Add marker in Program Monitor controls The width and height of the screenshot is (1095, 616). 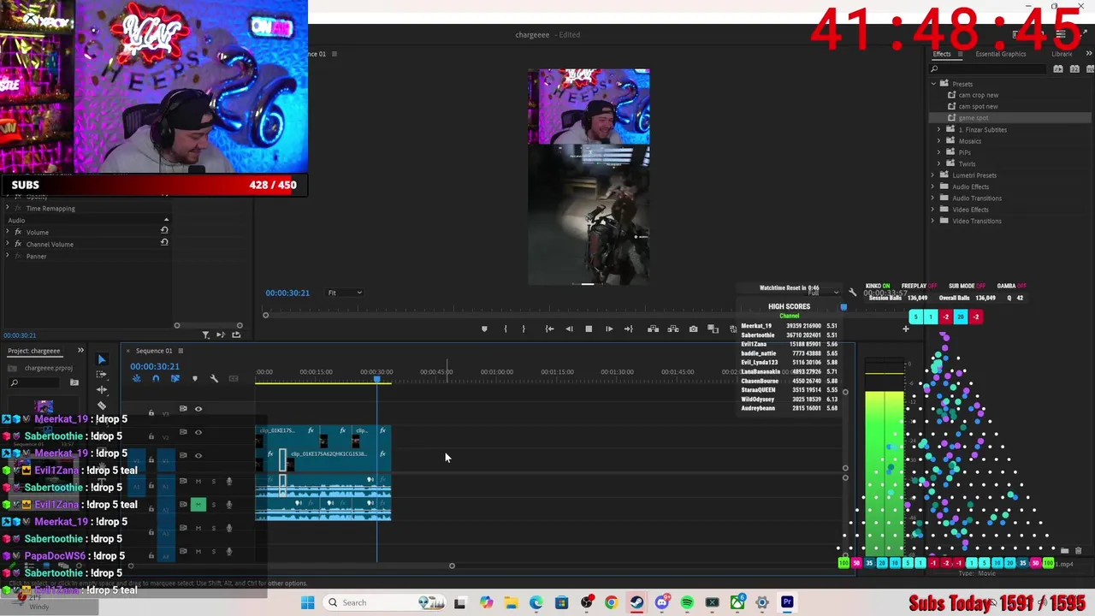pyautogui.click(x=484, y=329)
